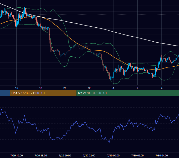Click the '18' time axis label

tap(41, 88)
